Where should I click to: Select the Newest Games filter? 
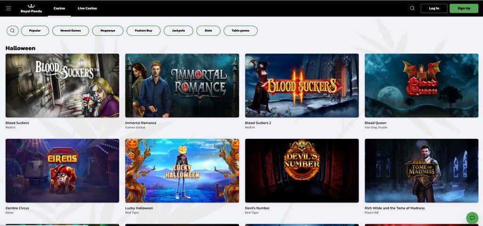(x=70, y=31)
